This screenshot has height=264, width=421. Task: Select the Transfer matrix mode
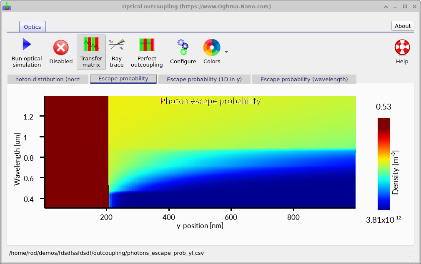pos(91,52)
